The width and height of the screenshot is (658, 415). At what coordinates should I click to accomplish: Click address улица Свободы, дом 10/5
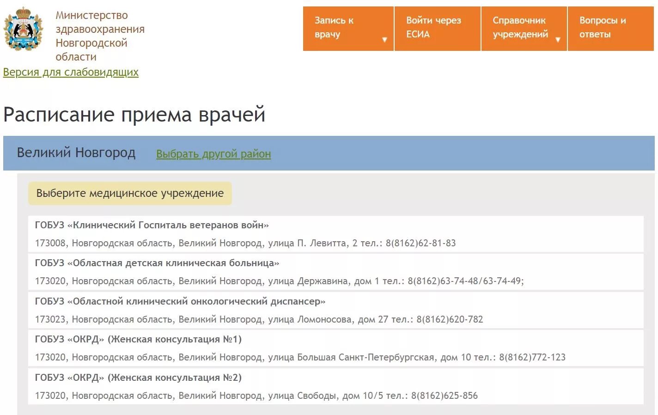[x=326, y=396]
